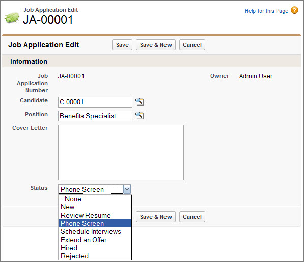Click the bottom Save & New button

click(x=156, y=217)
